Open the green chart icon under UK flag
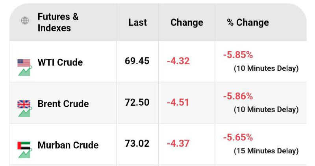The height and width of the screenshot is (166, 315). (x=25, y=112)
